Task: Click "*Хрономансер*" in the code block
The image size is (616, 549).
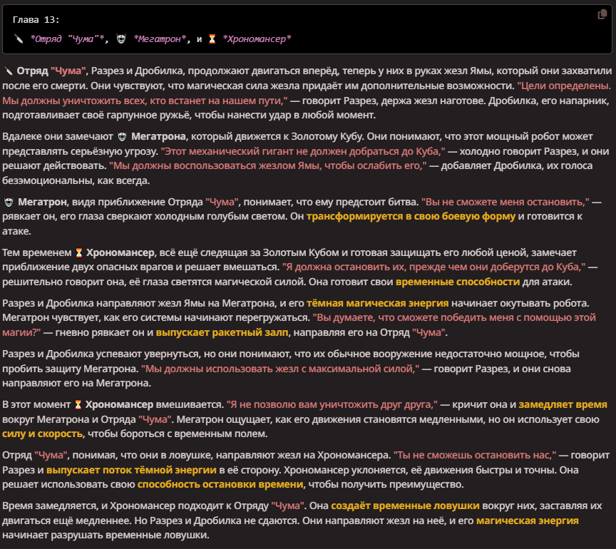Action: [257, 39]
